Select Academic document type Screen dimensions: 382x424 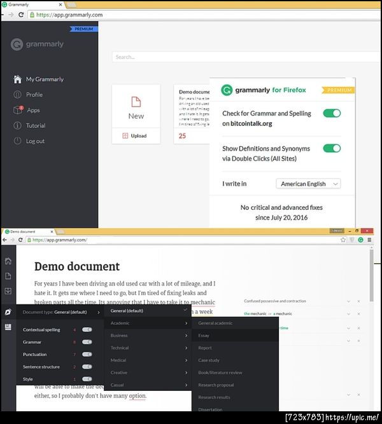[x=148, y=323]
